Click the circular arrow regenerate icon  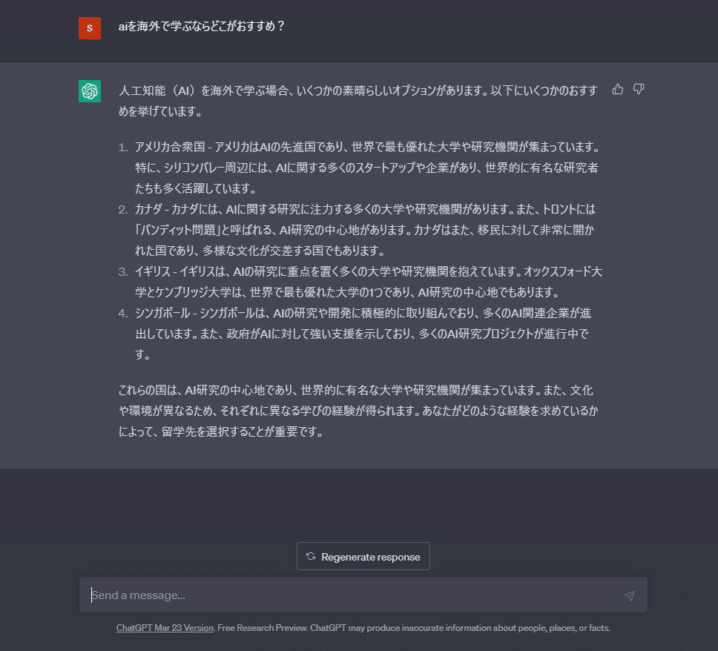[311, 556]
